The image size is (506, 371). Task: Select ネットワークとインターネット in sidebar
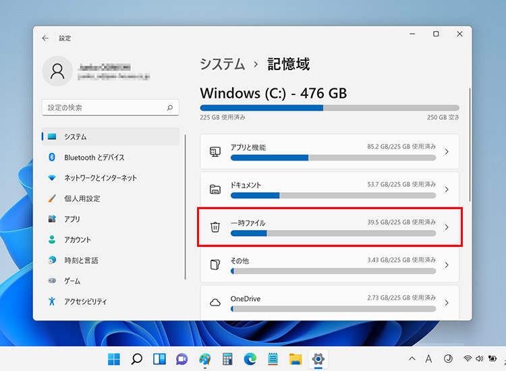pos(100,178)
